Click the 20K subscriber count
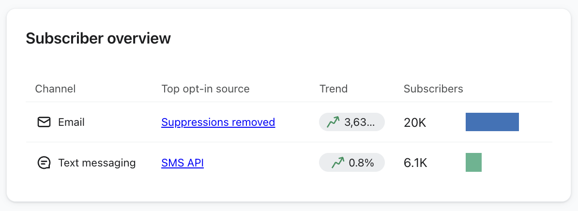The width and height of the screenshot is (578, 211). (x=415, y=123)
